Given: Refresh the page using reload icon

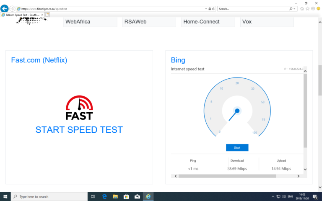Looking at the screenshot, I should pos(213,9).
